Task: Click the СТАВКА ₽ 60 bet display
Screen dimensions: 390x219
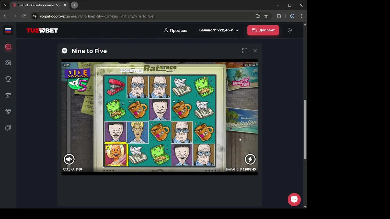Action: [x=73, y=169]
